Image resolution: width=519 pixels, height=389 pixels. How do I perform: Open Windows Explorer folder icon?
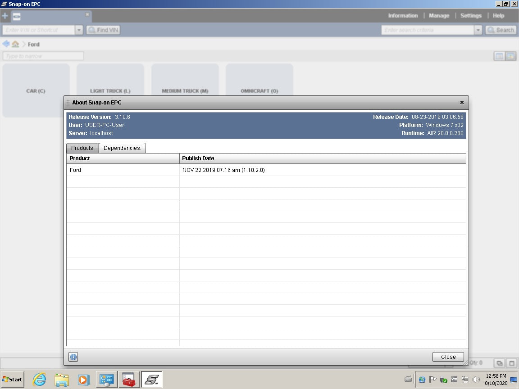(62, 380)
